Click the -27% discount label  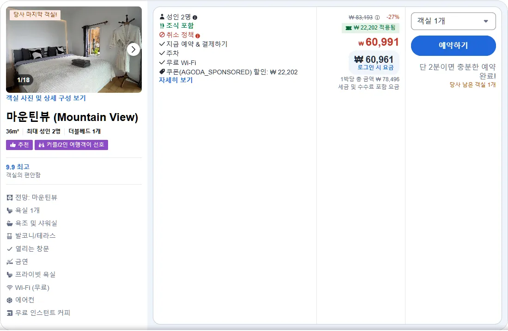point(393,17)
